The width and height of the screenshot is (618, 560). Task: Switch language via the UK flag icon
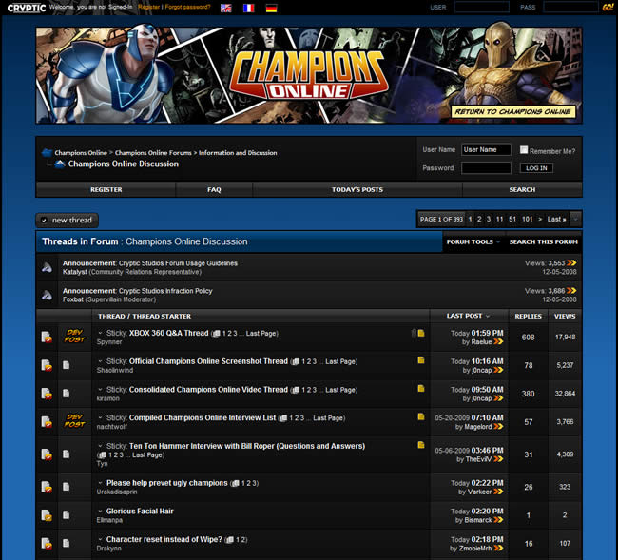(x=226, y=8)
